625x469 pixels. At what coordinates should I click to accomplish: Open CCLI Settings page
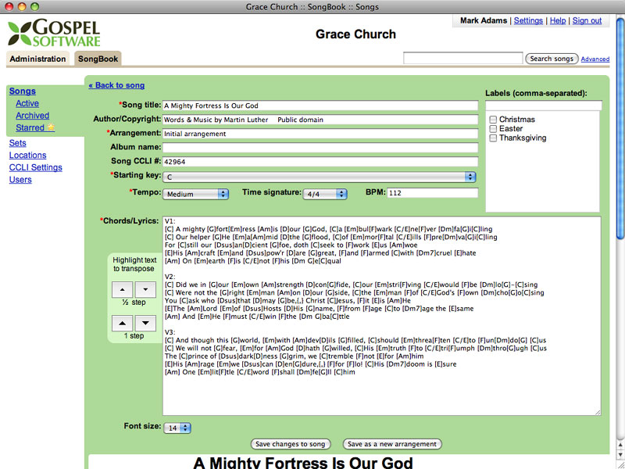(x=35, y=167)
